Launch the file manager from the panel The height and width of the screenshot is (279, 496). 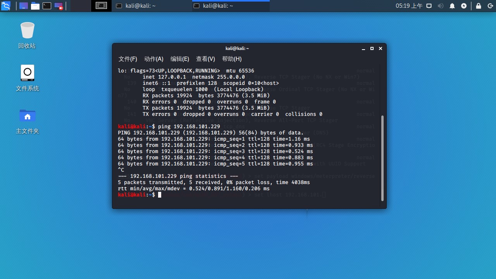[x=35, y=6]
